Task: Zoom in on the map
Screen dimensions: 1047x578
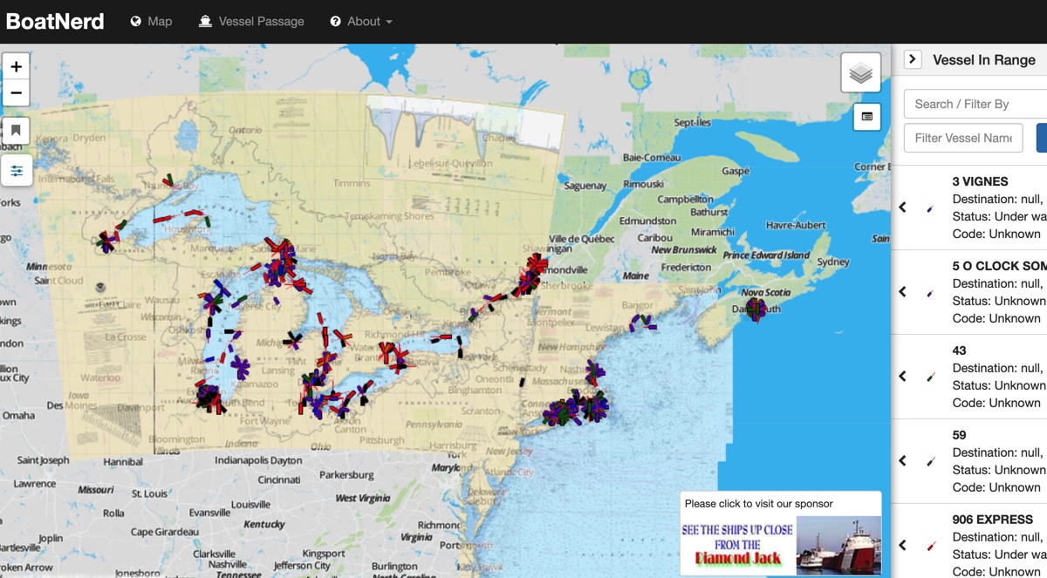Action: [x=16, y=67]
